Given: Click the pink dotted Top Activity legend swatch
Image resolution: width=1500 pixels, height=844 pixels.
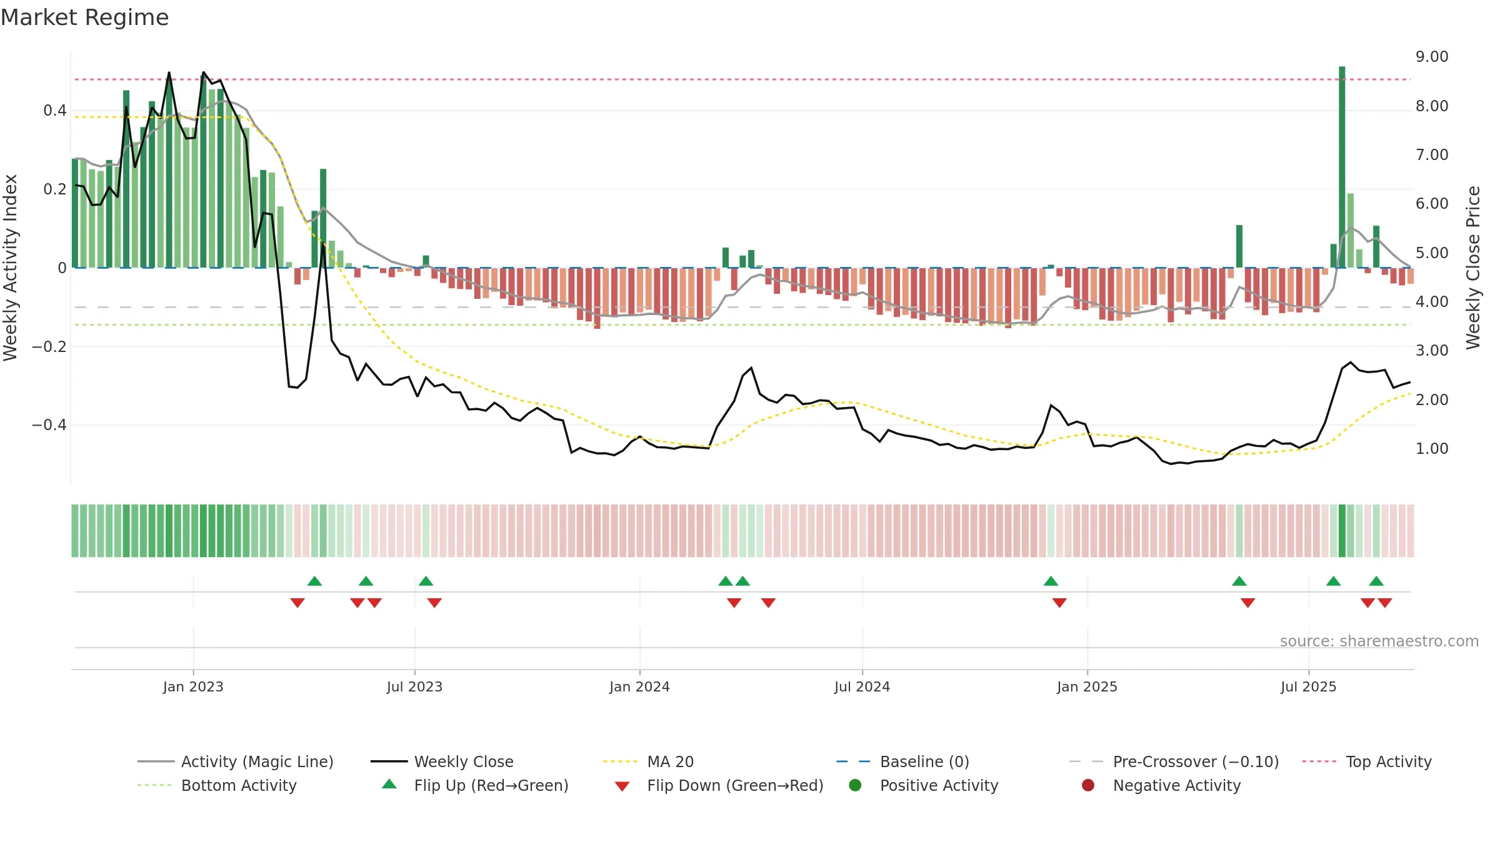Looking at the screenshot, I should pyautogui.click(x=1319, y=761).
